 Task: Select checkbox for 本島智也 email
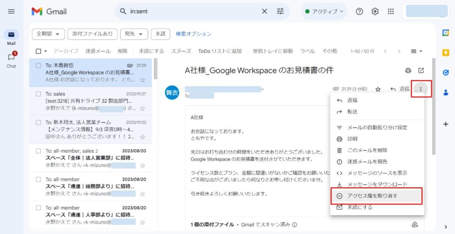click(x=38, y=65)
